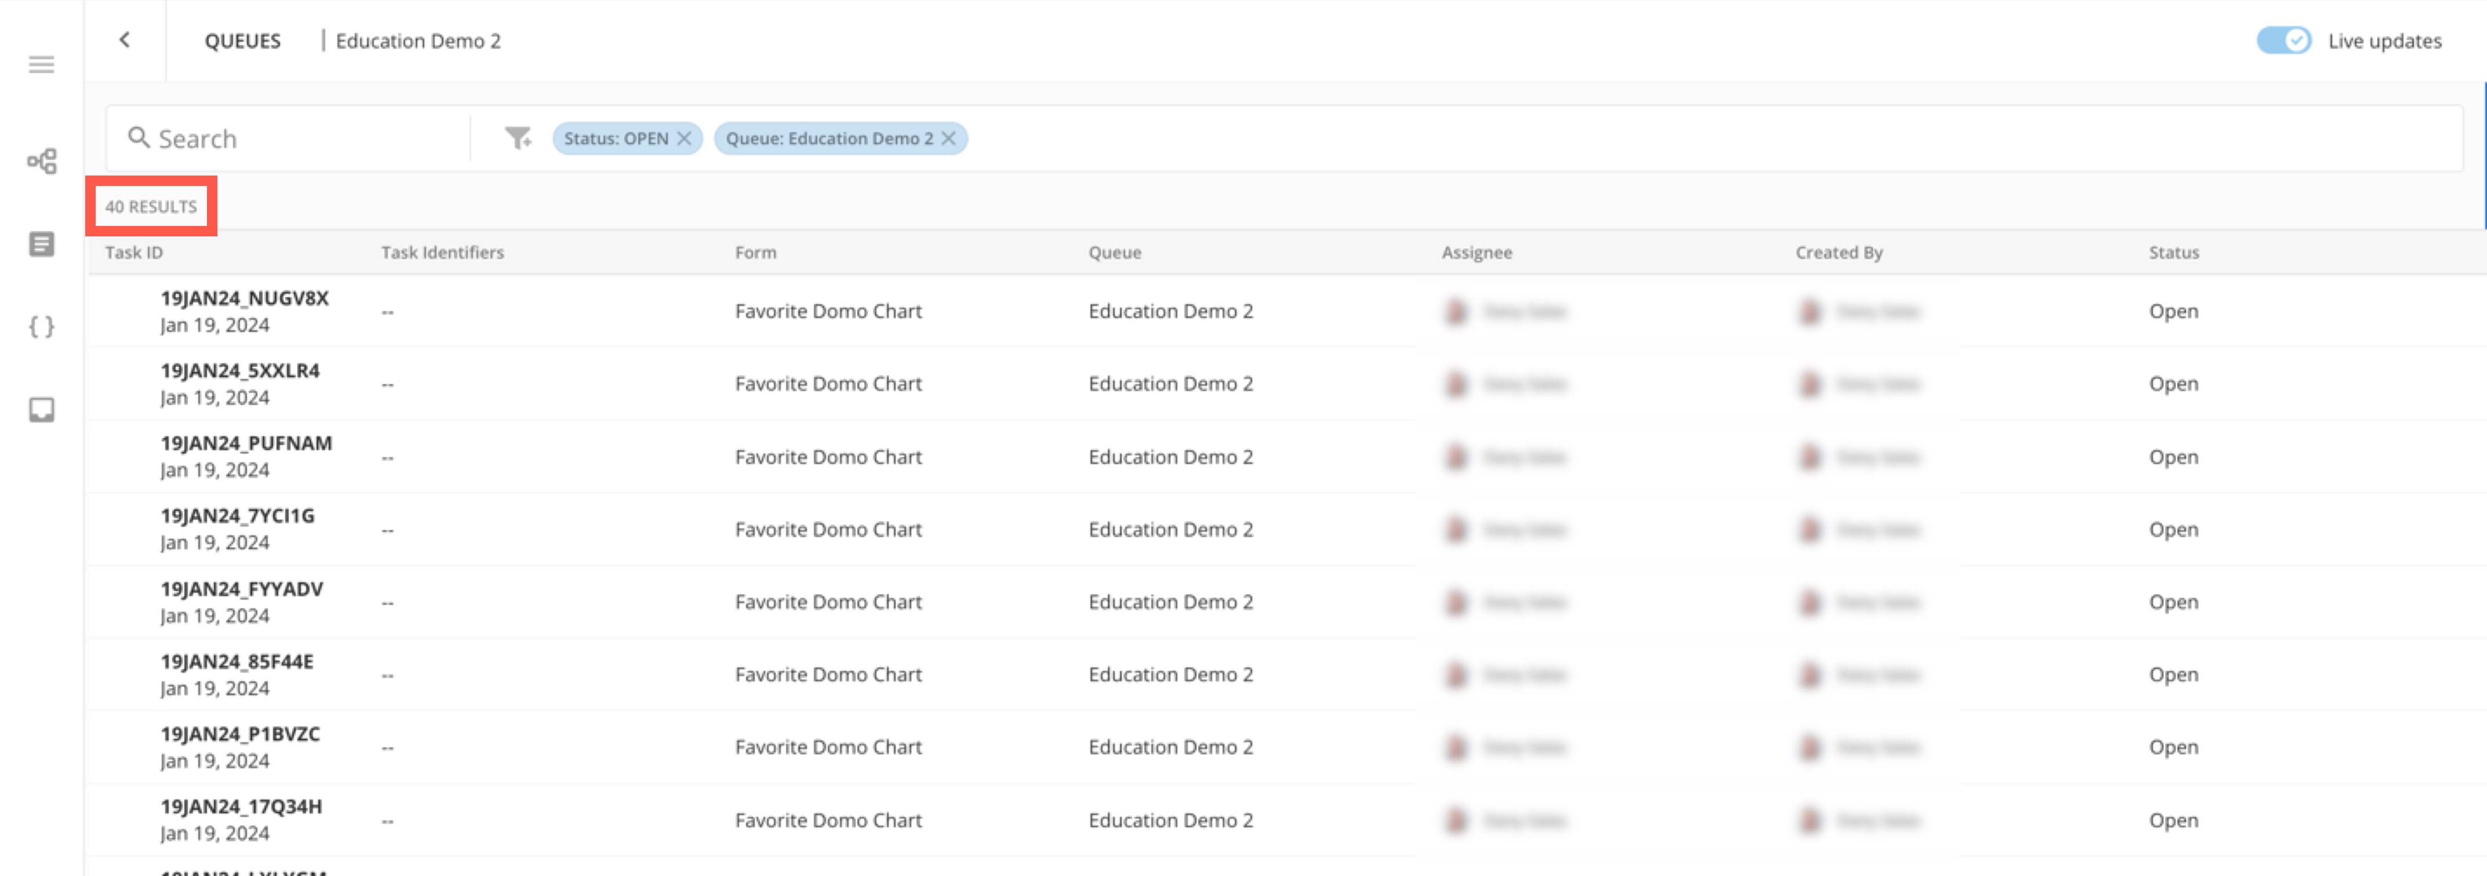
Task: Click the QUEUES breadcrumb
Action: coord(242,42)
